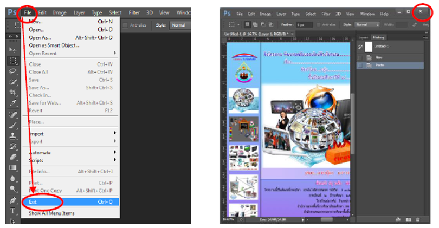Select the Eyedropper tool

pyautogui.click(x=12, y=103)
